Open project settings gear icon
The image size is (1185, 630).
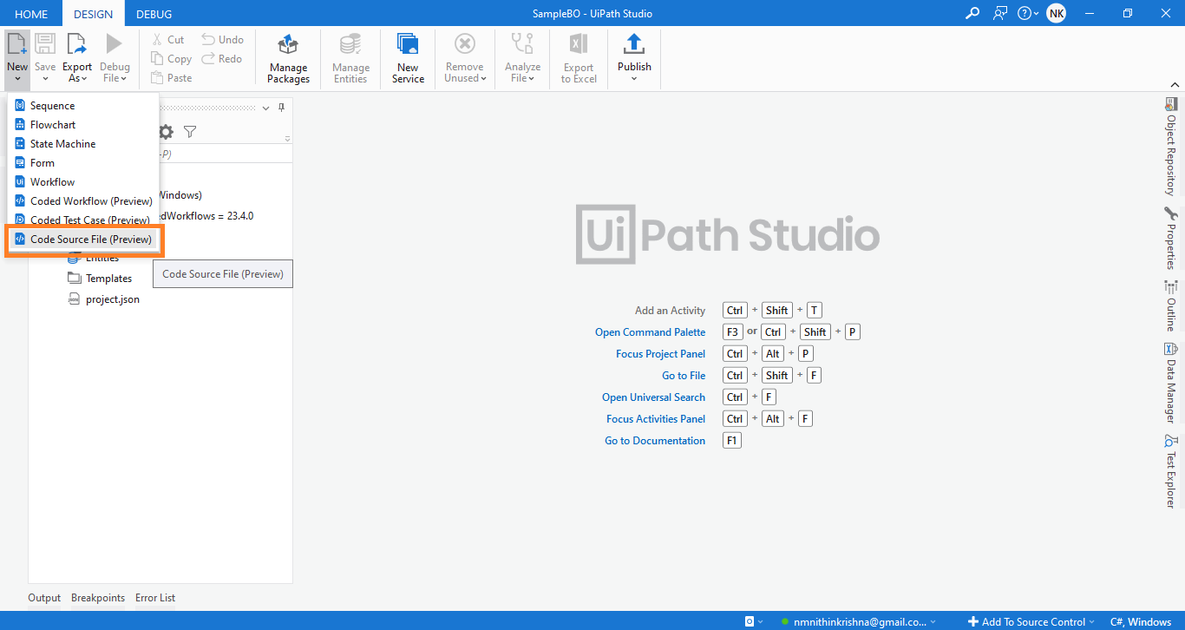click(x=166, y=132)
